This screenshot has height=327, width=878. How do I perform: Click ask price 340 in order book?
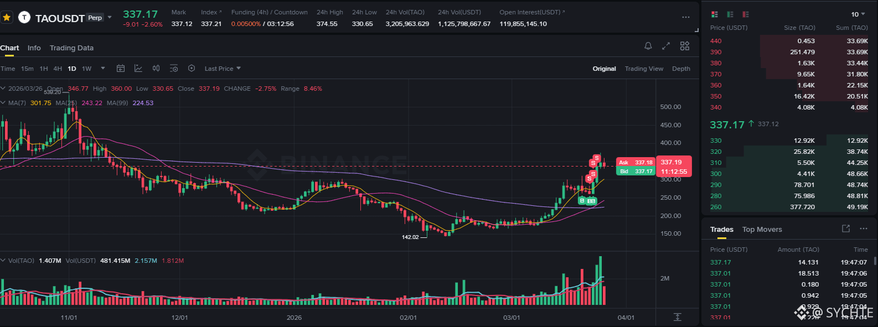[716, 107]
